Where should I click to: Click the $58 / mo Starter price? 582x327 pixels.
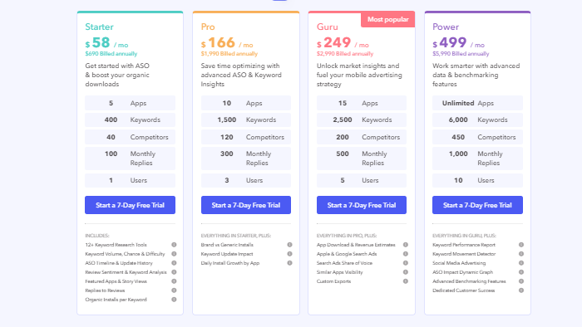point(107,43)
